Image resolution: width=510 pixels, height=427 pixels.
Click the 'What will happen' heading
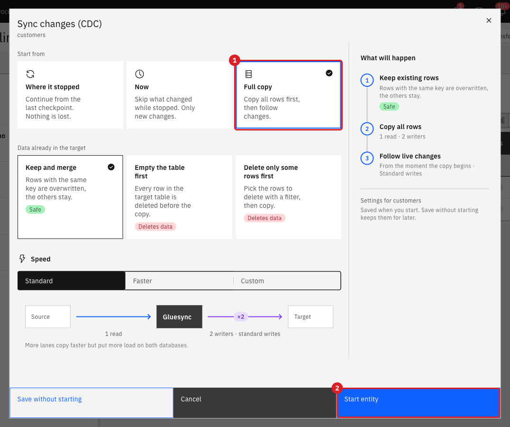click(388, 58)
